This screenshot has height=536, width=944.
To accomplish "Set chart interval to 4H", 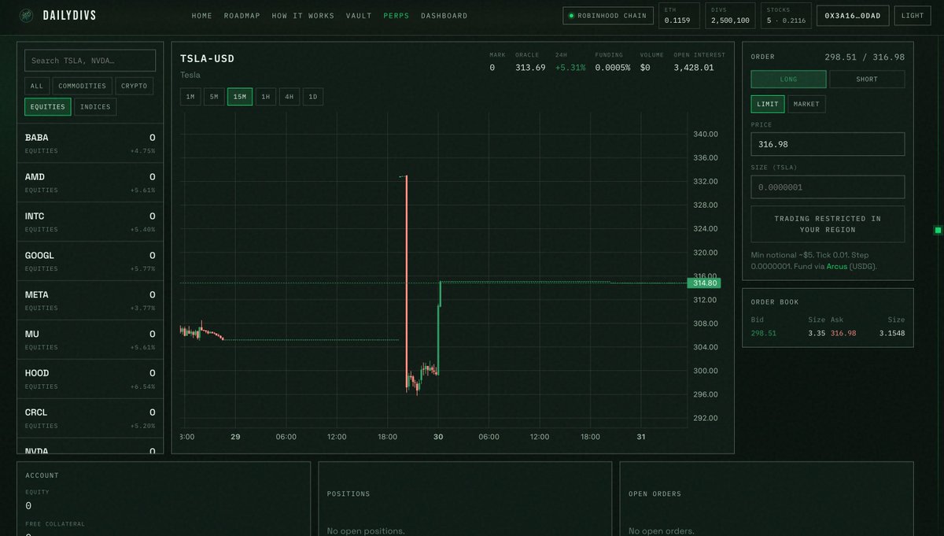I will coord(289,97).
